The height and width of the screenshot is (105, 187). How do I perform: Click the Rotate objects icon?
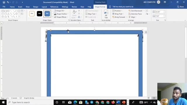pyautogui.click(x=147, y=14)
